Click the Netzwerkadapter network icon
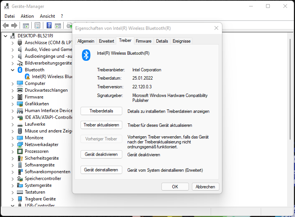Screen dimensions: 295x217 (x=20, y=145)
